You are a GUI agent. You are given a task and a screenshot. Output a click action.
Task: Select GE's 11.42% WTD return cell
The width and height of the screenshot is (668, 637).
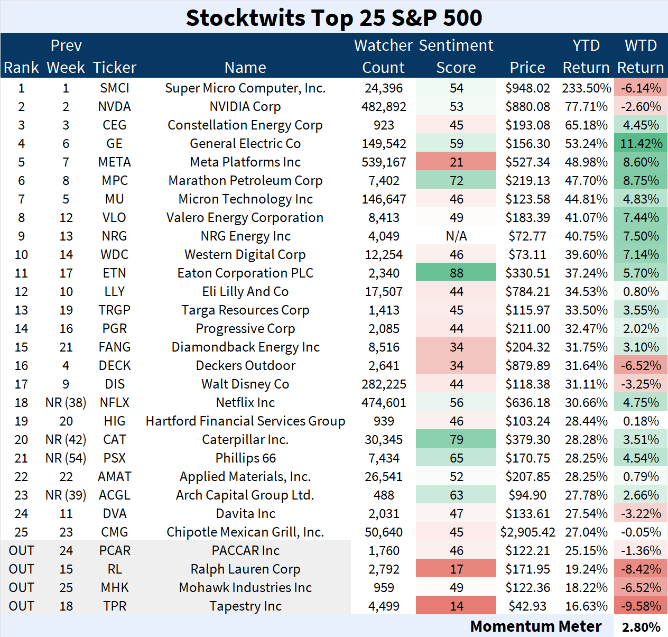point(641,143)
